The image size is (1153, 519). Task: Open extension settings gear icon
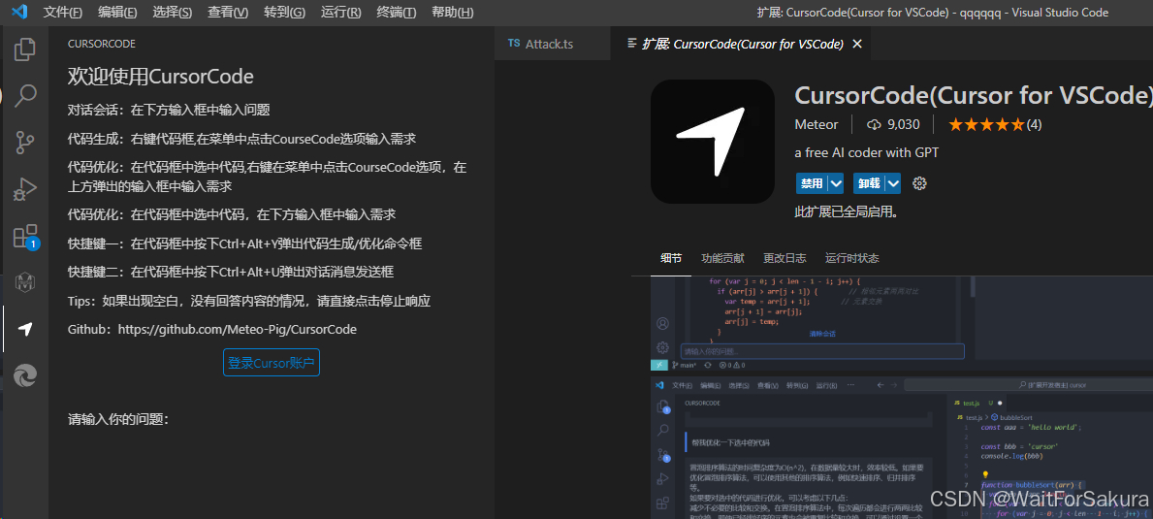pos(919,183)
